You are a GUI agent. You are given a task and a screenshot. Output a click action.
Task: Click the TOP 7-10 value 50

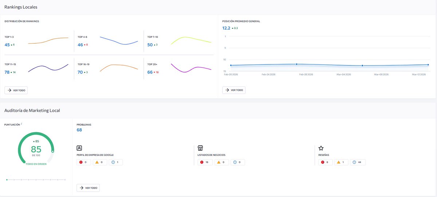150,45
